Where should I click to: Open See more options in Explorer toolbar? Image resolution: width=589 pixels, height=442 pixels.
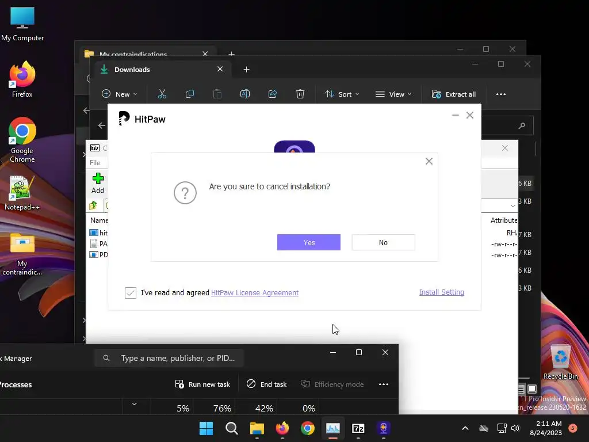pyautogui.click(x=501, y=94)
